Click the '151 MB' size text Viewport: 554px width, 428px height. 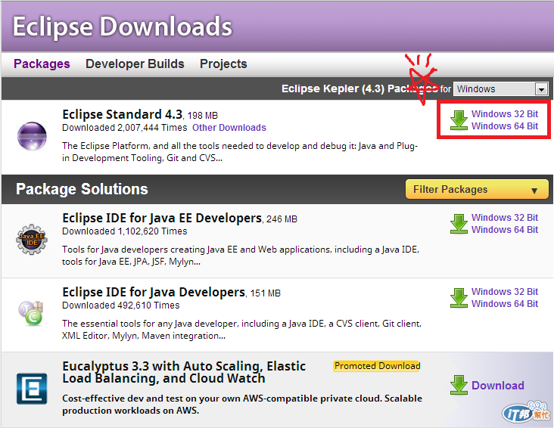coord(266,293)
